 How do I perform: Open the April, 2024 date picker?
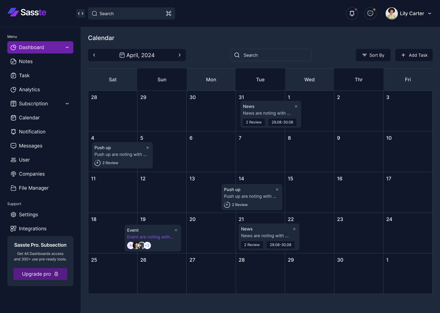(x=137, y=55)
